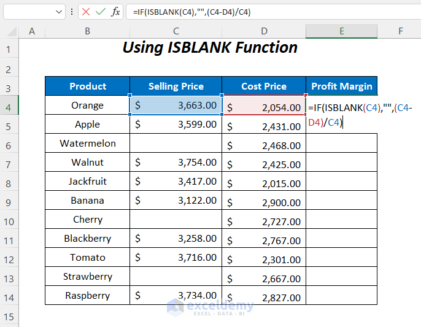Click the empty Watermelon selling price cell
This screenshot has height=327, width=421.
coord(176,143)
